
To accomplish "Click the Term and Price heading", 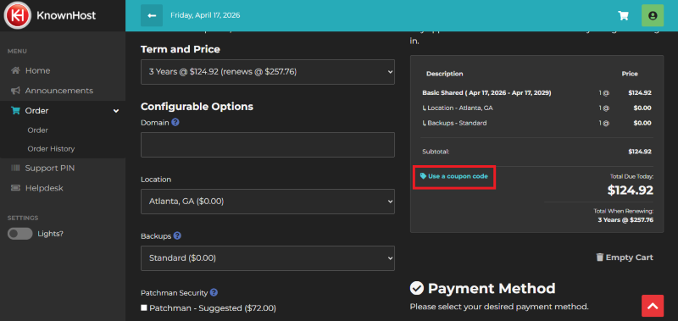I will 181,49.
